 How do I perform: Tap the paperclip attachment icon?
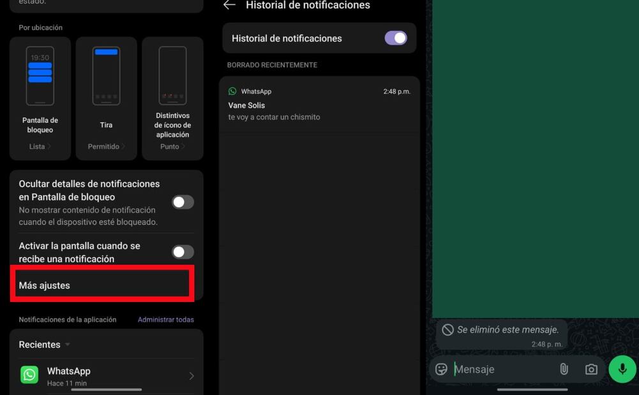(x=564, y=370)
